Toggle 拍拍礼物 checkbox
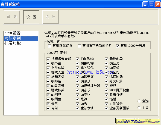This screenshot has height=125, width=161. click(77, 63)
